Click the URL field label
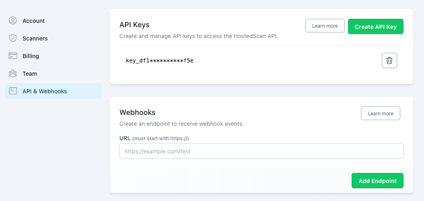This screenshot has height=201, width=424. click(125, 138)
